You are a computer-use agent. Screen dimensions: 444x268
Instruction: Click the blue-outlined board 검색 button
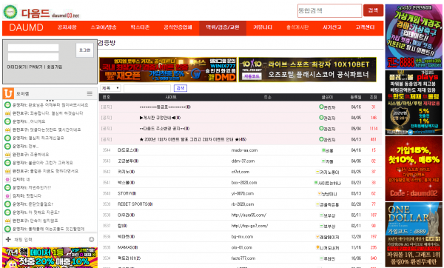[x=181, y=88]
